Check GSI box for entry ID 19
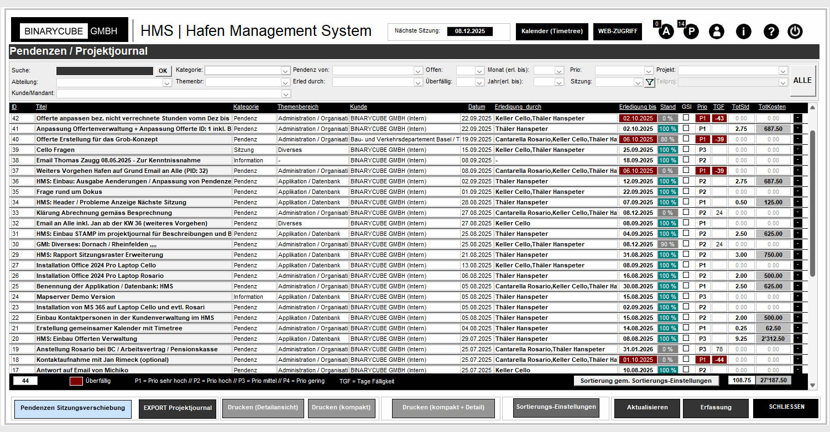This screenshot has width=830, height=432. point(686,349)
